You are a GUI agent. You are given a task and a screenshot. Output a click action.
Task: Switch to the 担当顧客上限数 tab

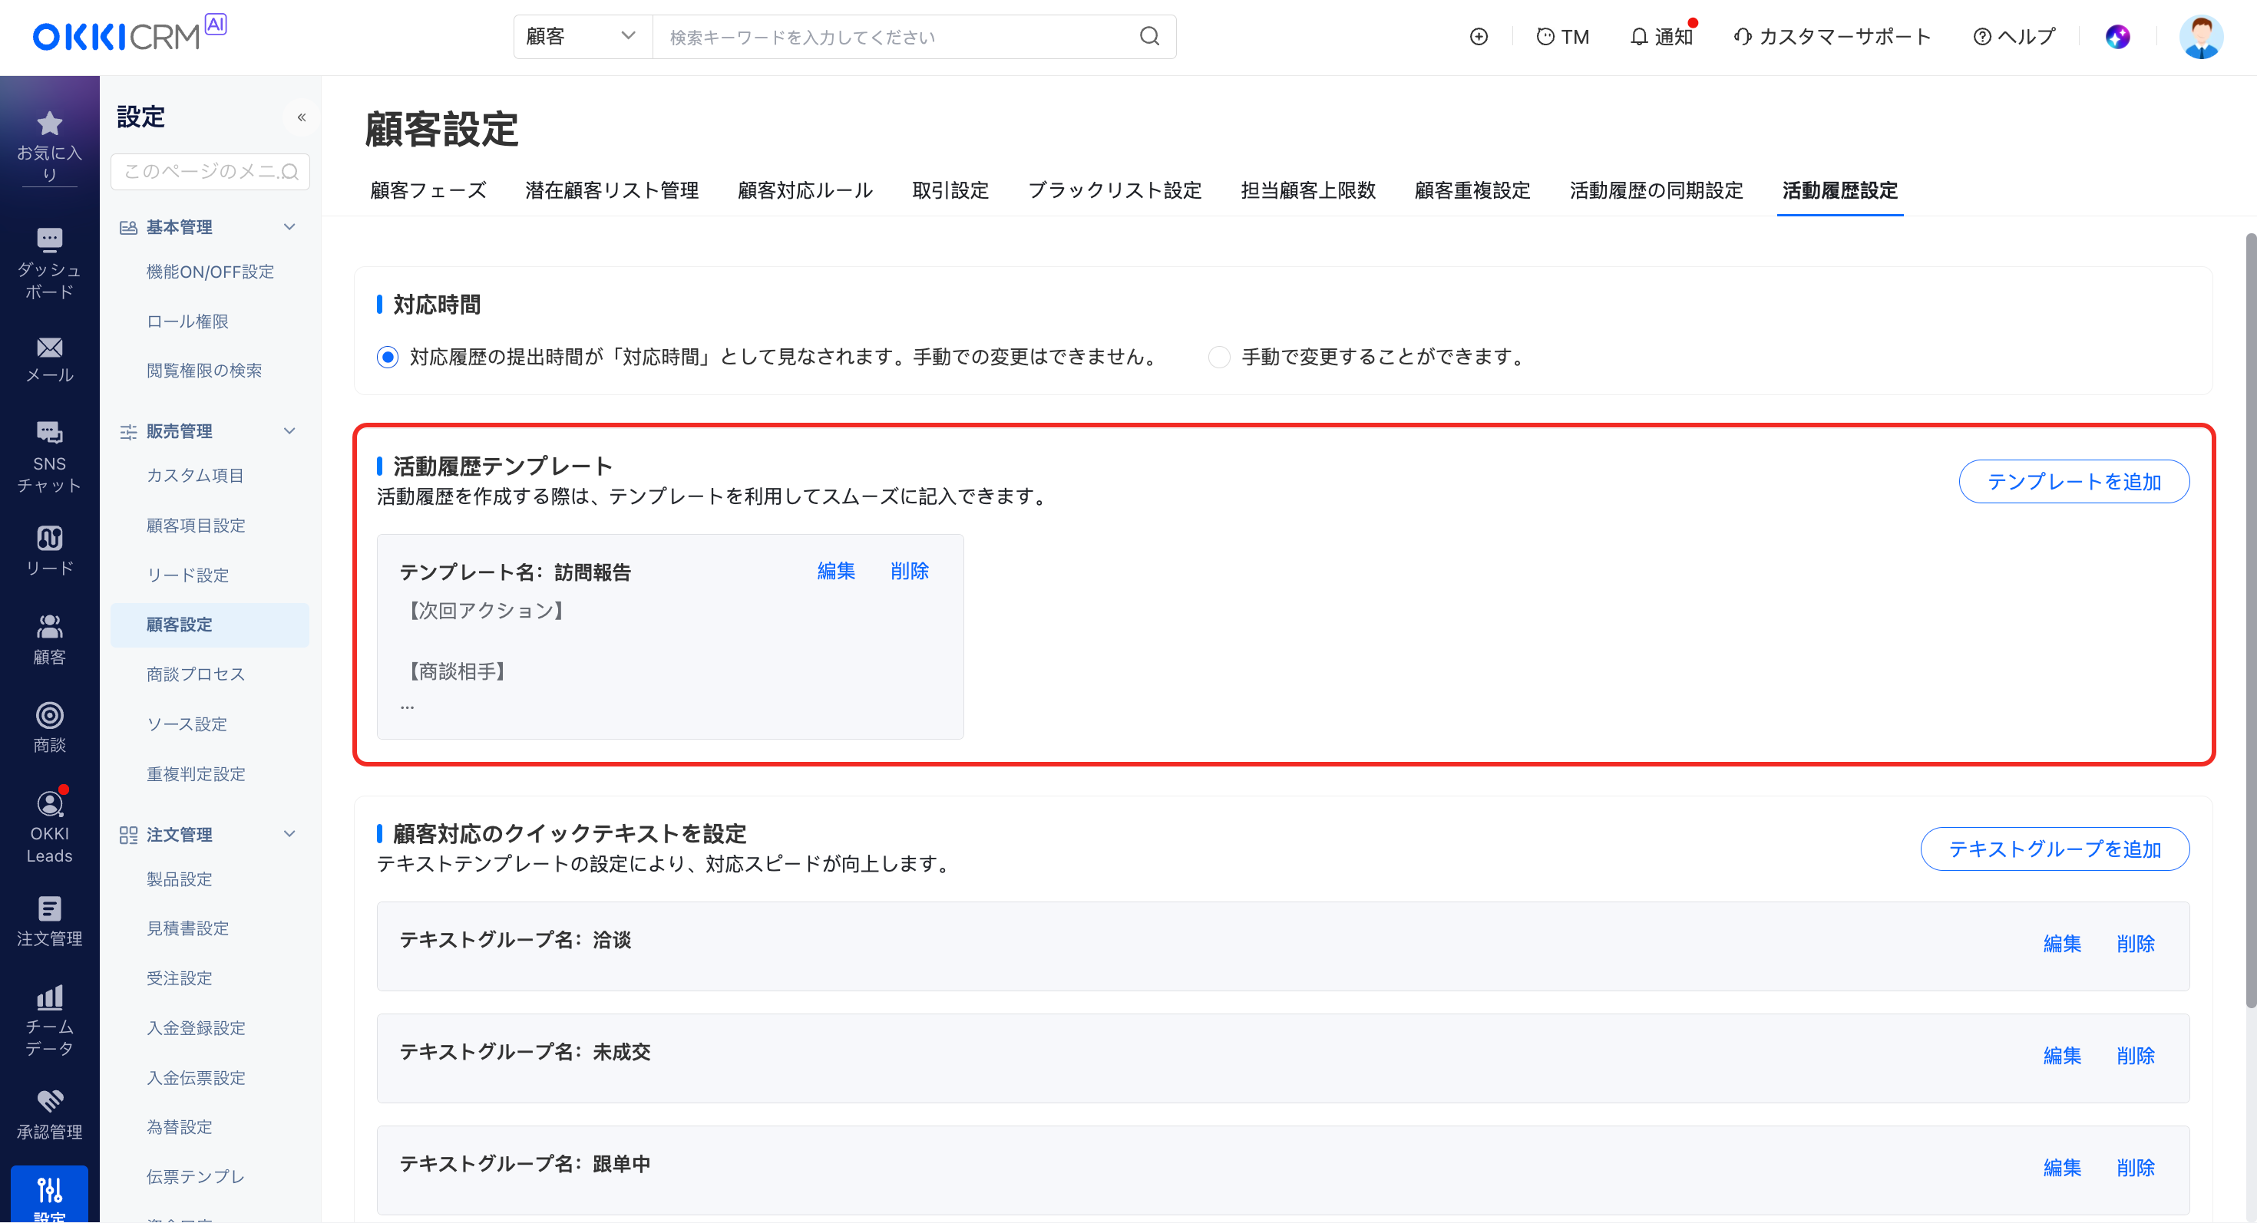pos(1308,190)
